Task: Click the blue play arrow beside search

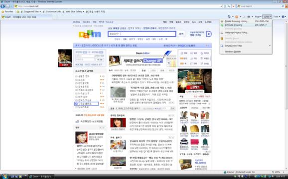Action: coord(209,34)
